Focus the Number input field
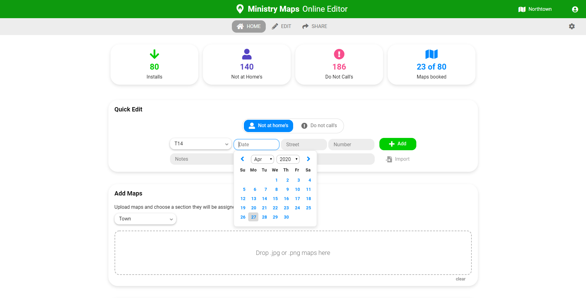 (351, 144)
